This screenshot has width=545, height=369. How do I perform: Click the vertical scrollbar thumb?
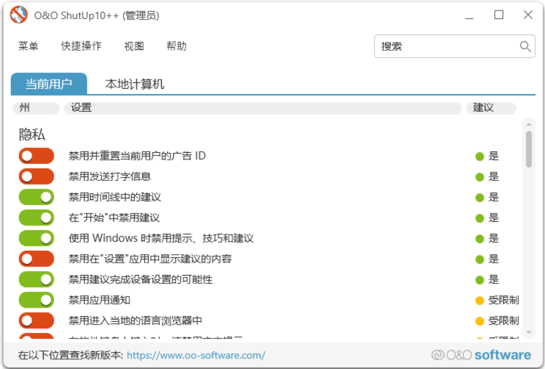529,149
